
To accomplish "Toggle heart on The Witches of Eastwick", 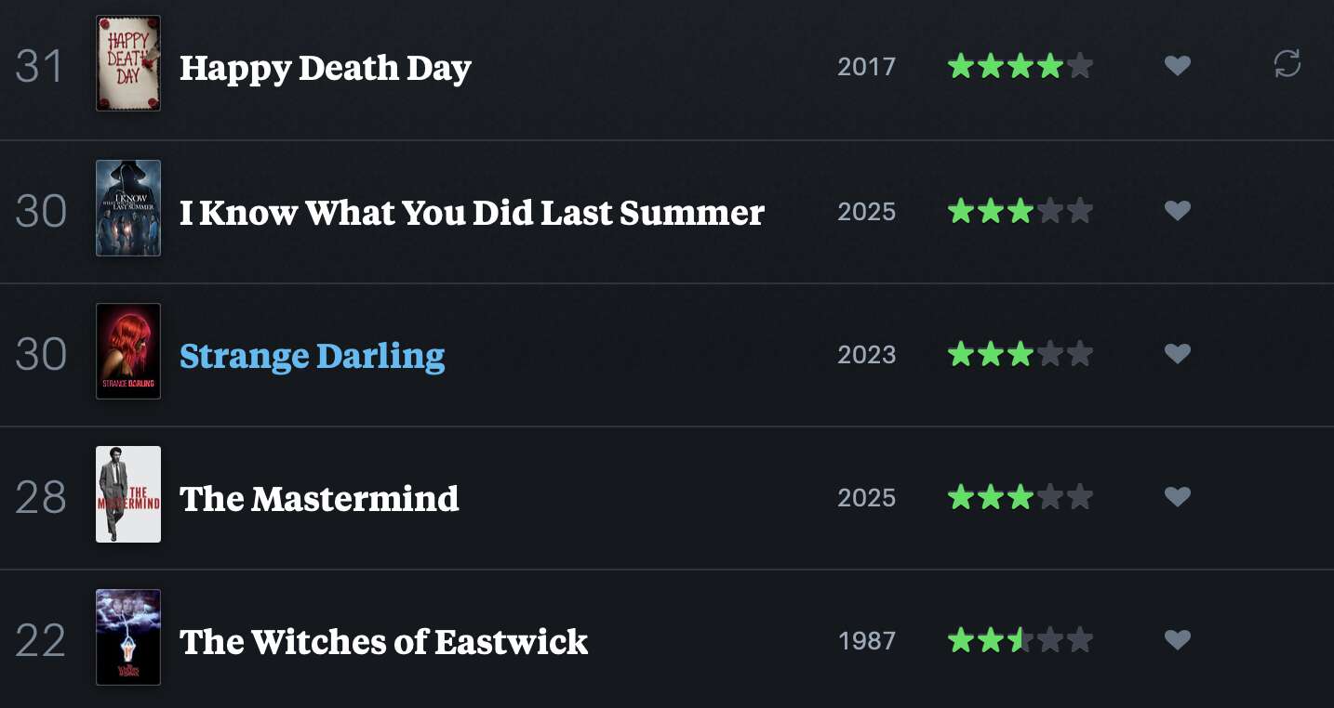I will click(x=1178, y=640).
